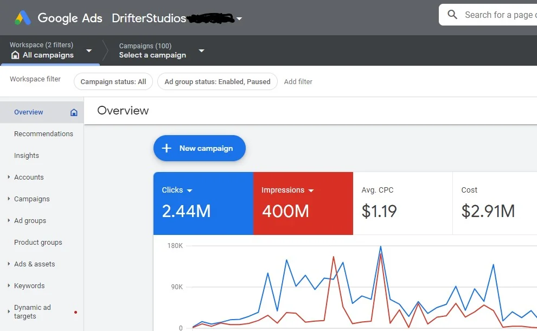
Task: Click the home icon beside Overview
Action: [74, 112]
